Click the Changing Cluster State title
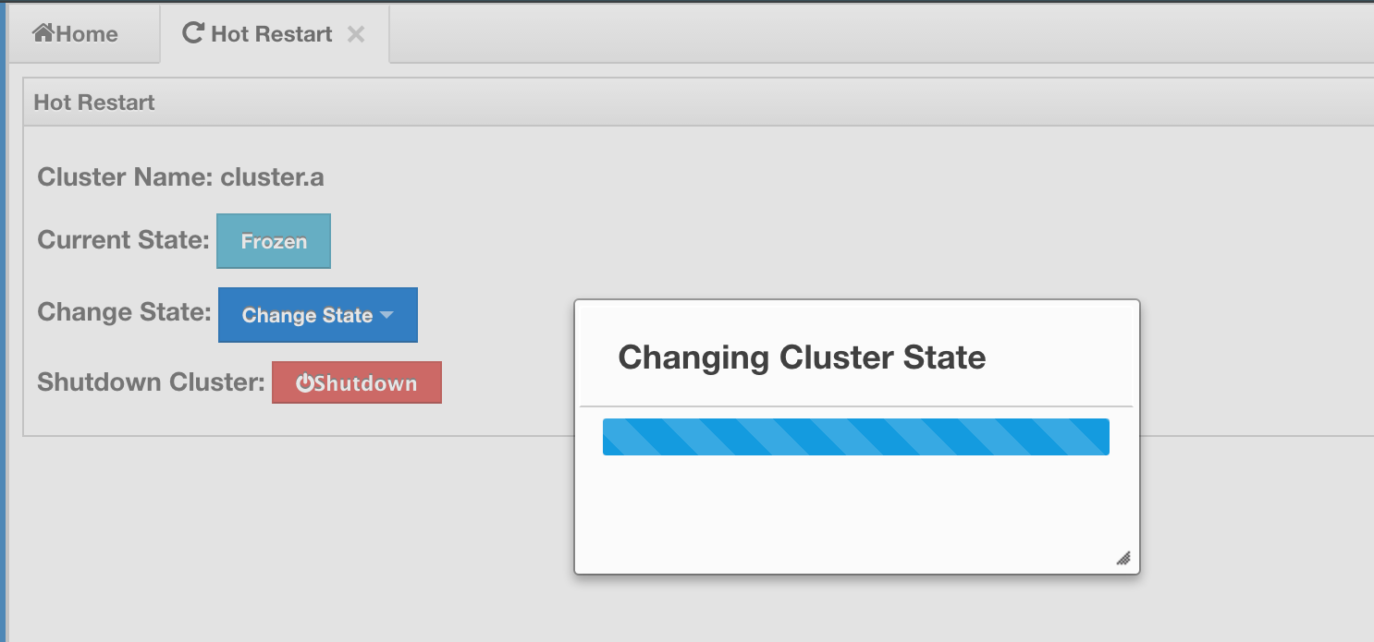This screenshot has width=1374, height=642. 802,357
